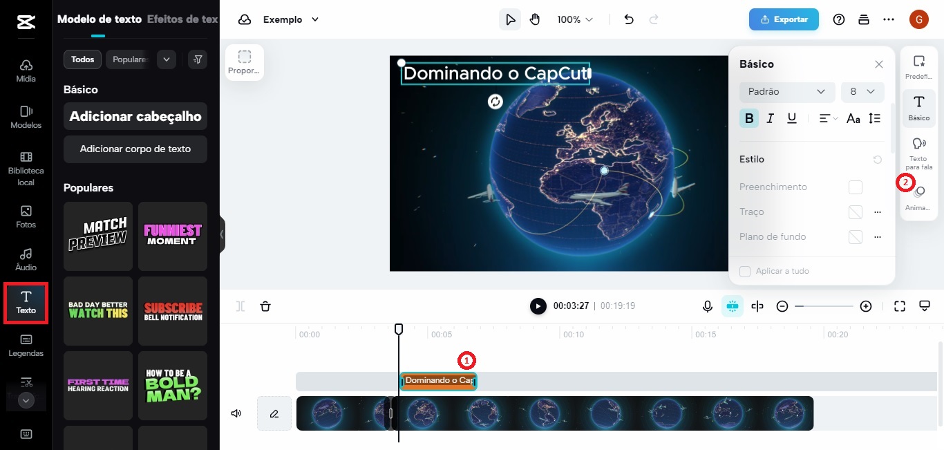Open the Mídia panel
The image size is (944, 450).
(x=26, y=71)
